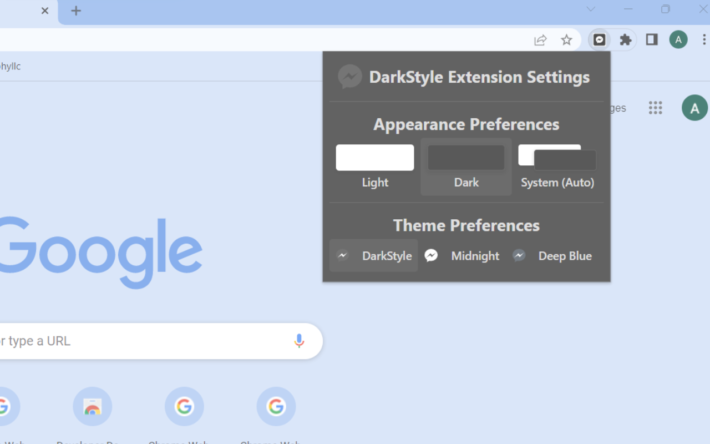Select the Deep Blue theme
Image resolution: width=710 pixels, height=444 pixels.
pos(565,255)
